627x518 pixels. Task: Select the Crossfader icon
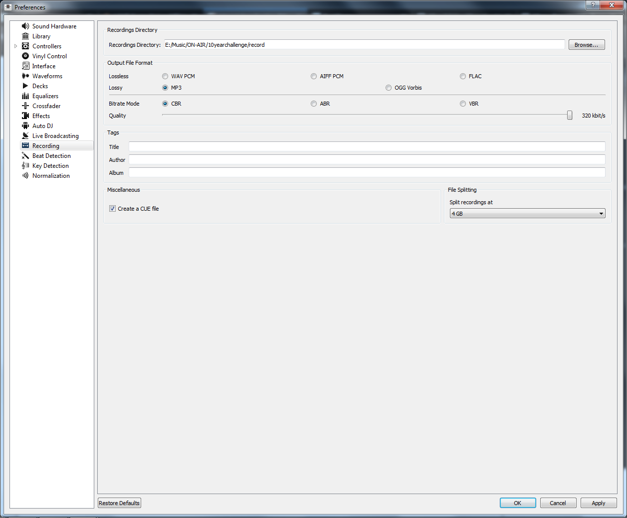coord(25,106)
